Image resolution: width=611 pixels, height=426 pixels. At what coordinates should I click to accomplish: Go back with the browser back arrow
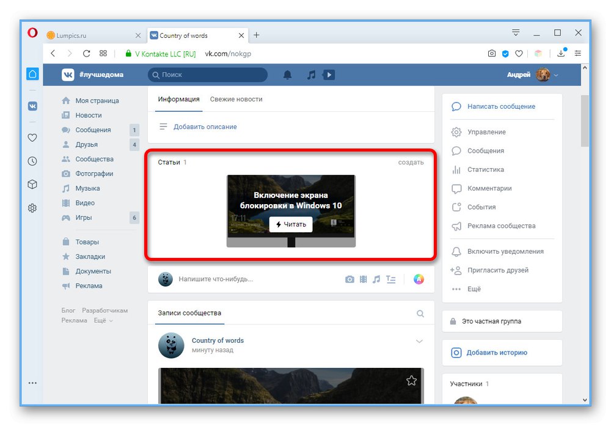[x=53, y=53]
